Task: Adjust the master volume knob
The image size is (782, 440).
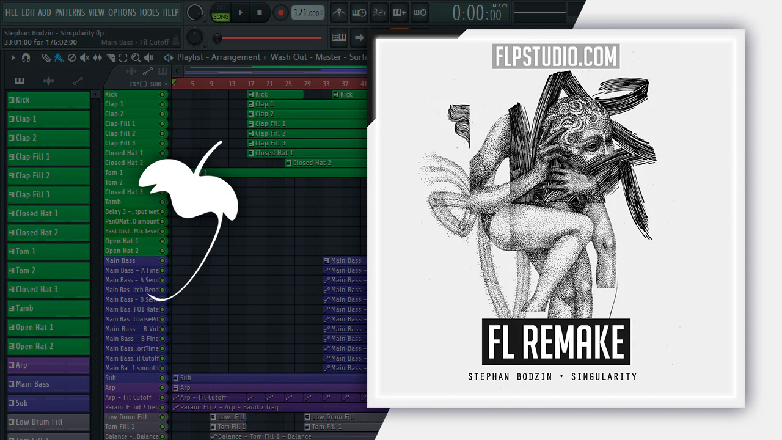Action: tap(195, 12)
